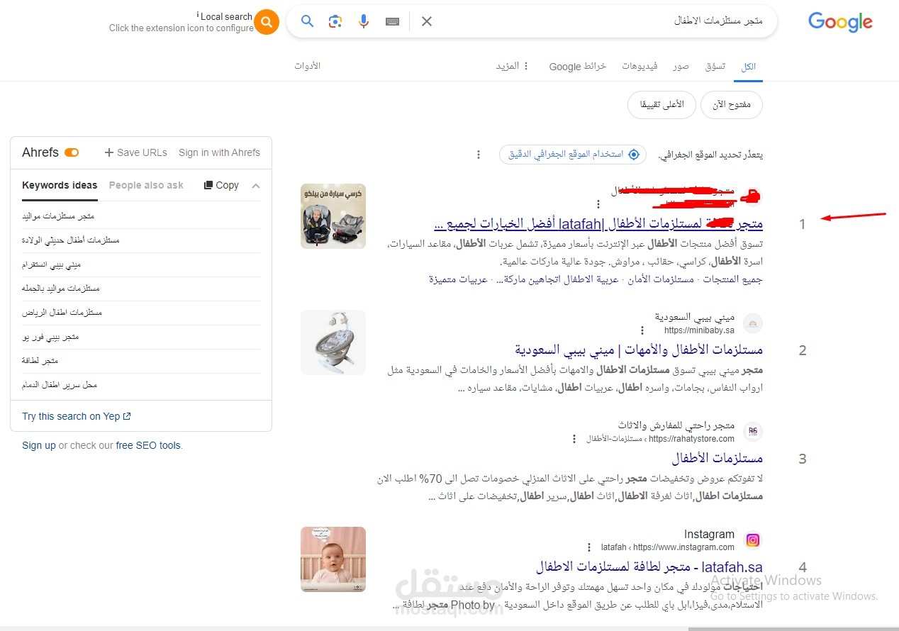899x631 pixels.
Task: Select keyword مستلزمات اطفال الرياض
Action: pos(62,312)
